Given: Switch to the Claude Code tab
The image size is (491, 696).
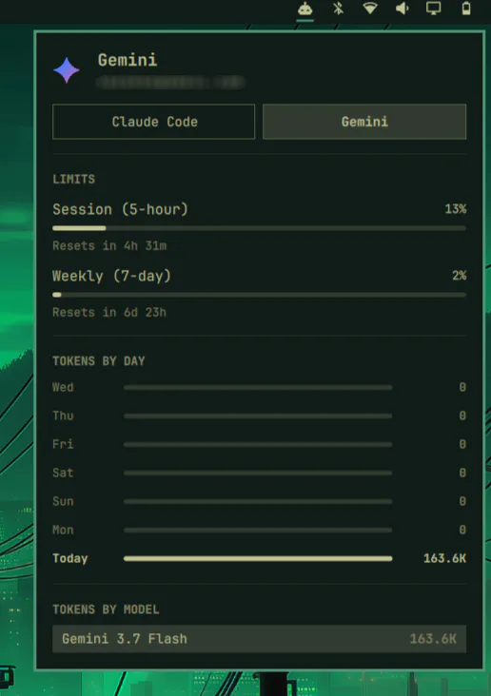Looking at the screenshot, I should (x=154, y=122).
